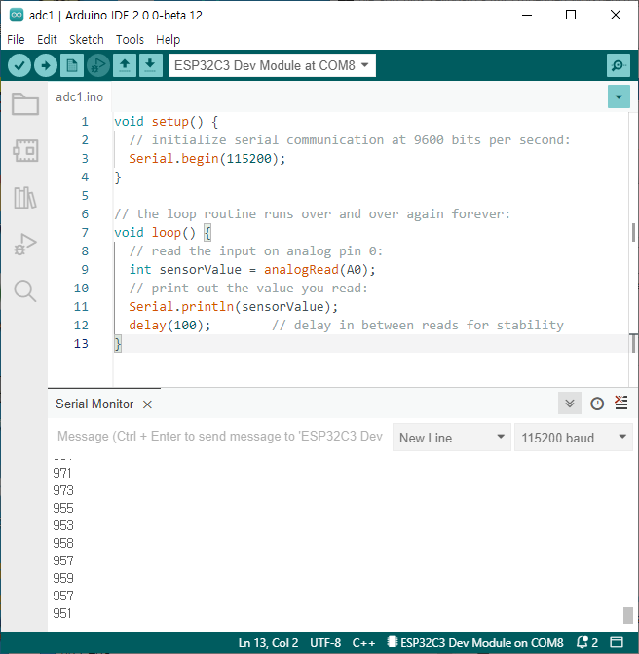
Task: Open the File menu
Action: coord(16,40)
